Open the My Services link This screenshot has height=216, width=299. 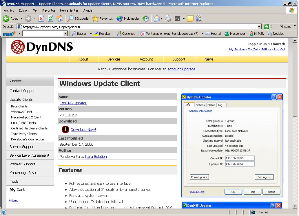tap(237, 50)
